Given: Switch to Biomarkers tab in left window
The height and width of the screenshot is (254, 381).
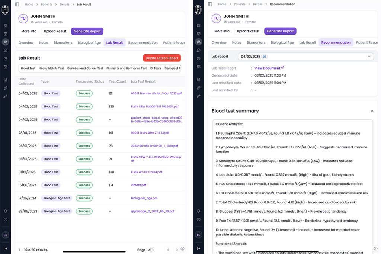Looking at the screenshot, I should 63,43.
